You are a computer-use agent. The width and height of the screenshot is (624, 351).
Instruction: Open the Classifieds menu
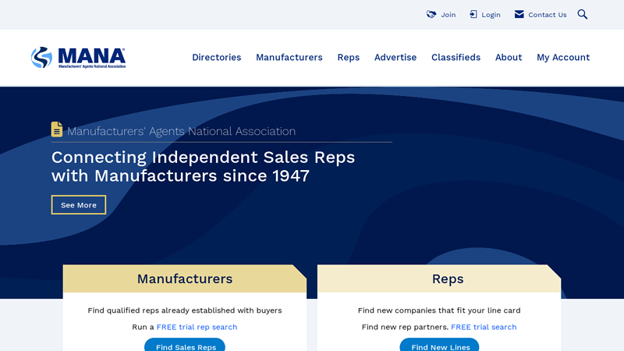[x=456, y=57]
